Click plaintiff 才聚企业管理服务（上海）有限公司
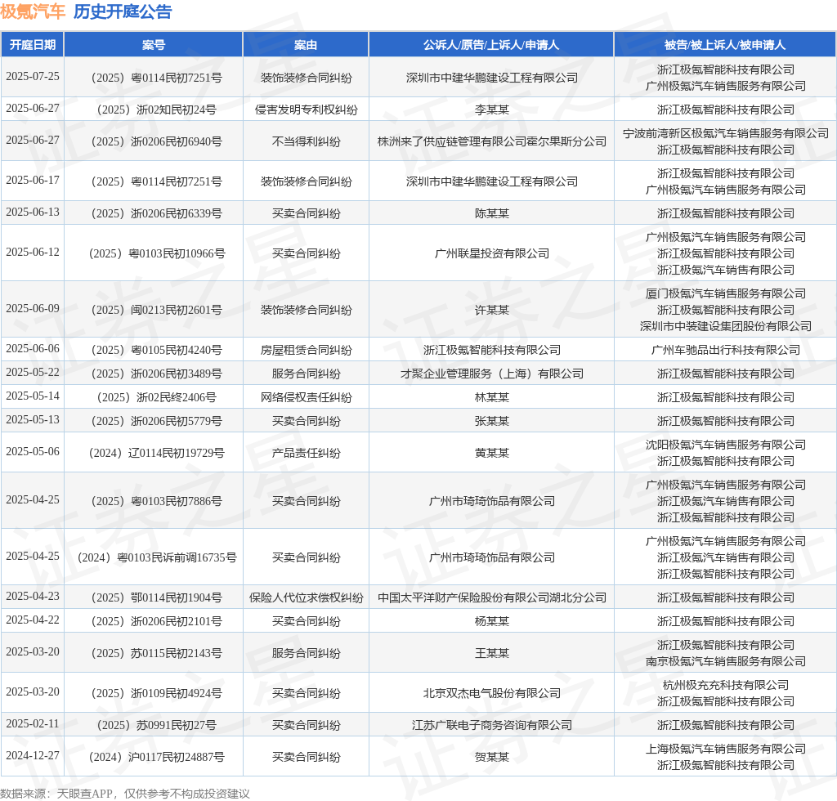The width and height of the screenshot is (837, 801). coord(491,374)
